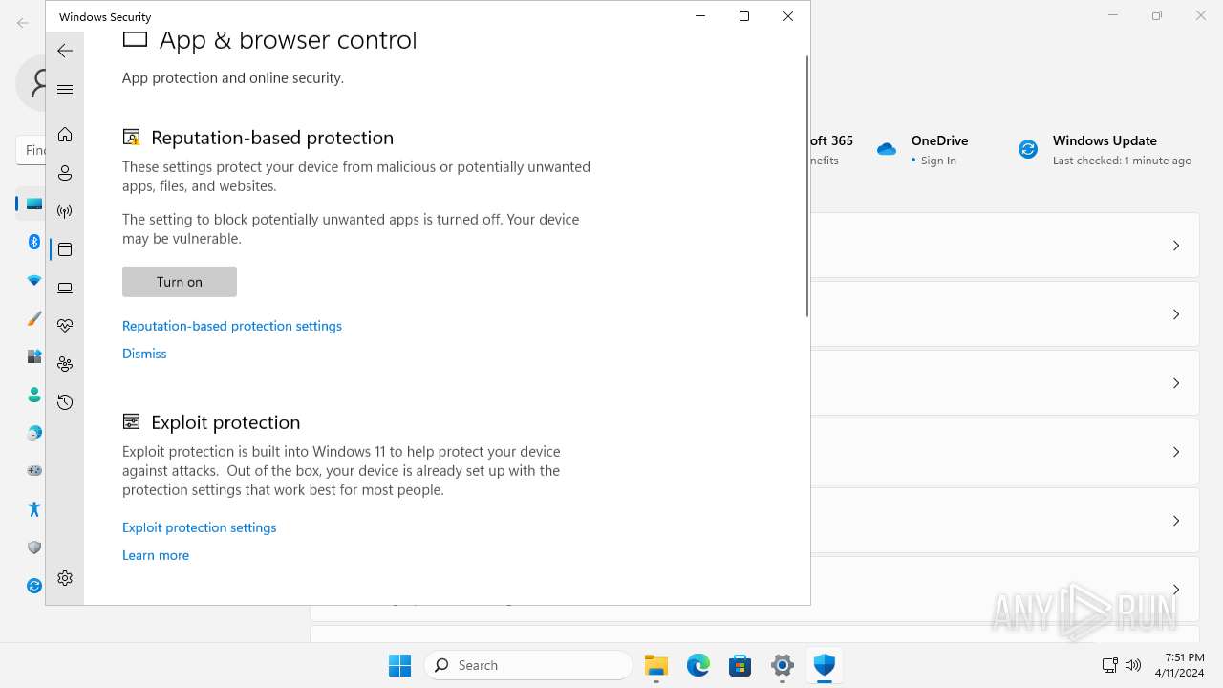Open Reputation-based protection settings link
The height and width of the screenshot is (688, 1223).
point(232,326)
